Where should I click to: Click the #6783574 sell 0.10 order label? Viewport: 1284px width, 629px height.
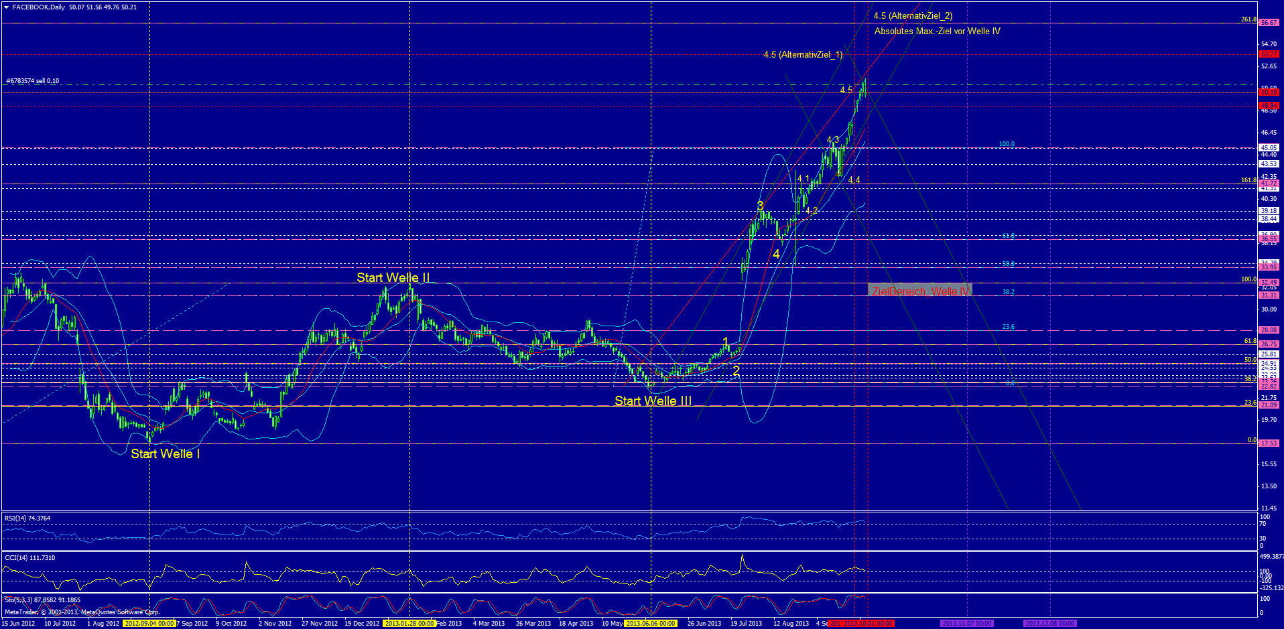click(33, 81)
